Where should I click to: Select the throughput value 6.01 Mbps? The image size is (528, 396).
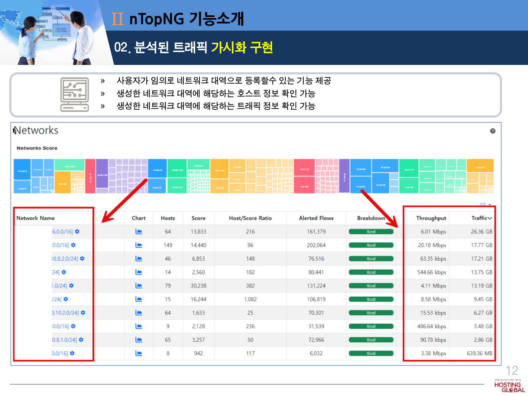pyautogui.click(x=433, y=232)
